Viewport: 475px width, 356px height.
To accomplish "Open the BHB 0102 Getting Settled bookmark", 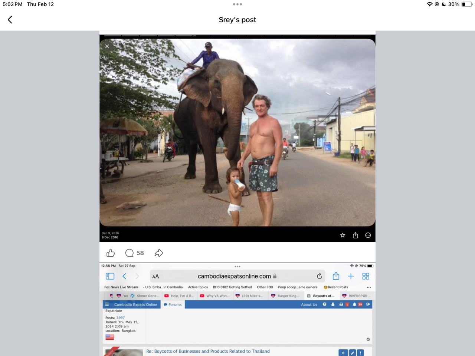I will [232, 287].
